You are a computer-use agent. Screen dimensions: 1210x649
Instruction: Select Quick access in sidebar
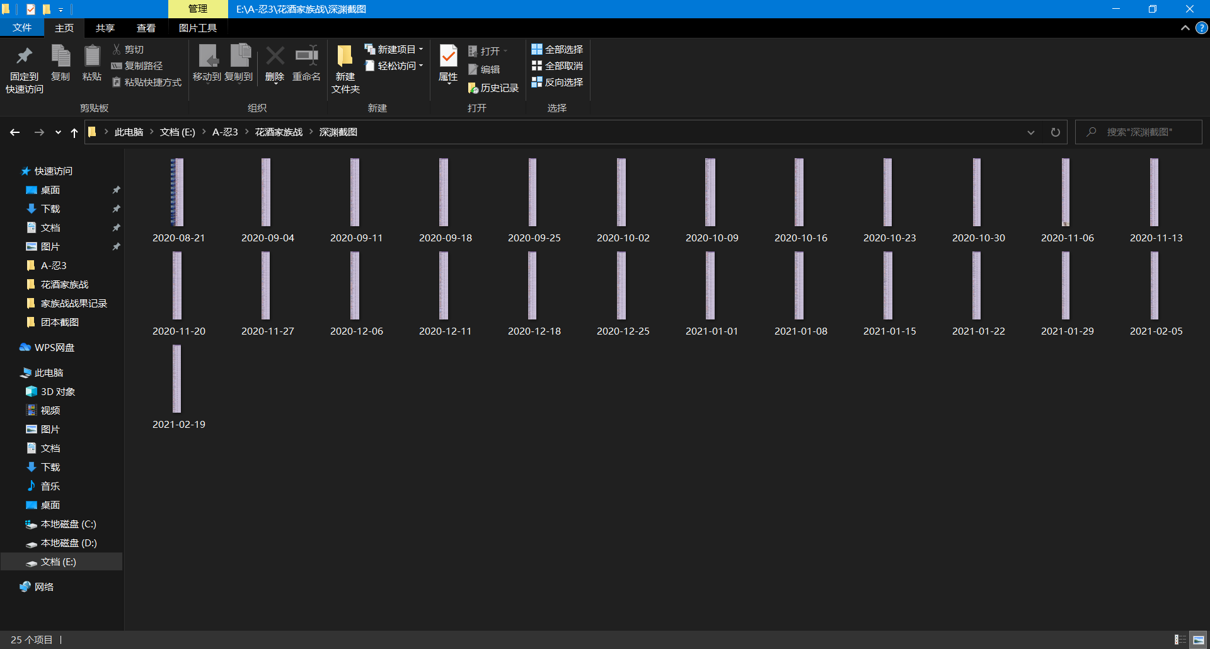tap(54, 171)
